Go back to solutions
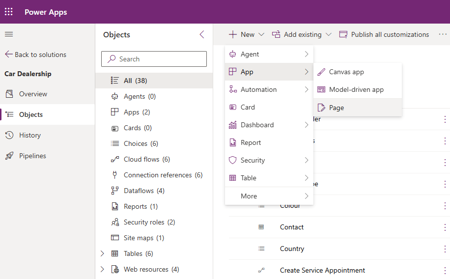The image size is (450, 279). 35,55
